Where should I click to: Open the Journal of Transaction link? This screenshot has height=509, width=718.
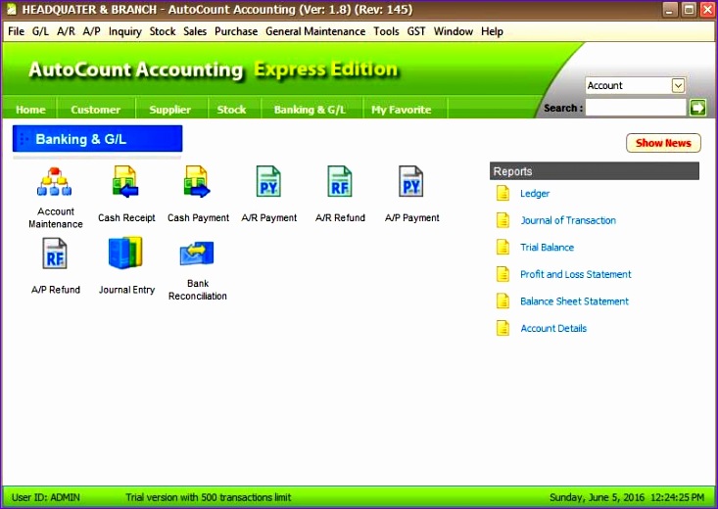(568, 220)
